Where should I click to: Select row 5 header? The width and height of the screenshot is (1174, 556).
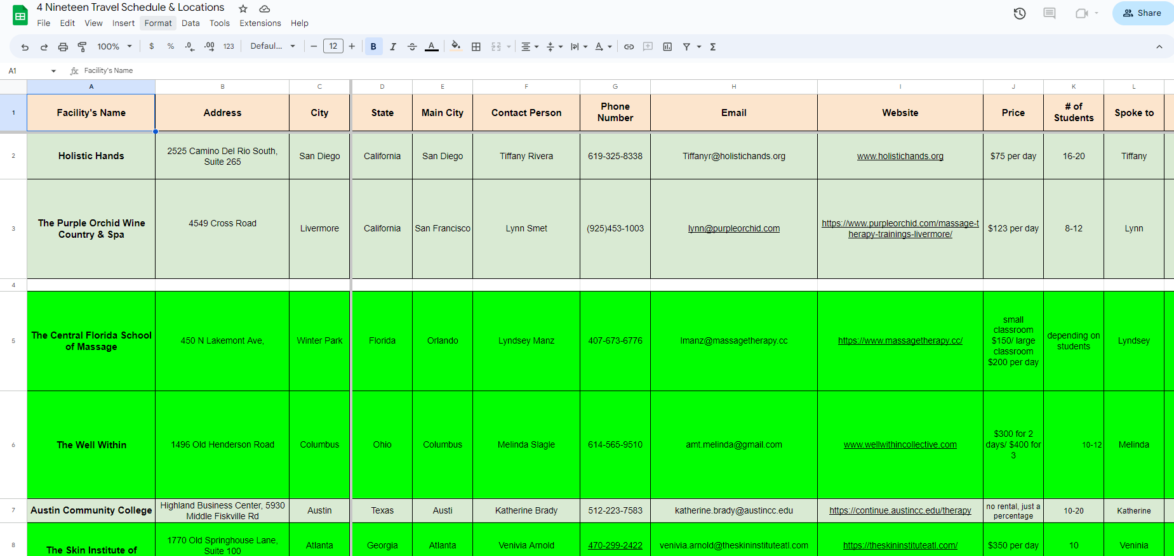[13, 341]
